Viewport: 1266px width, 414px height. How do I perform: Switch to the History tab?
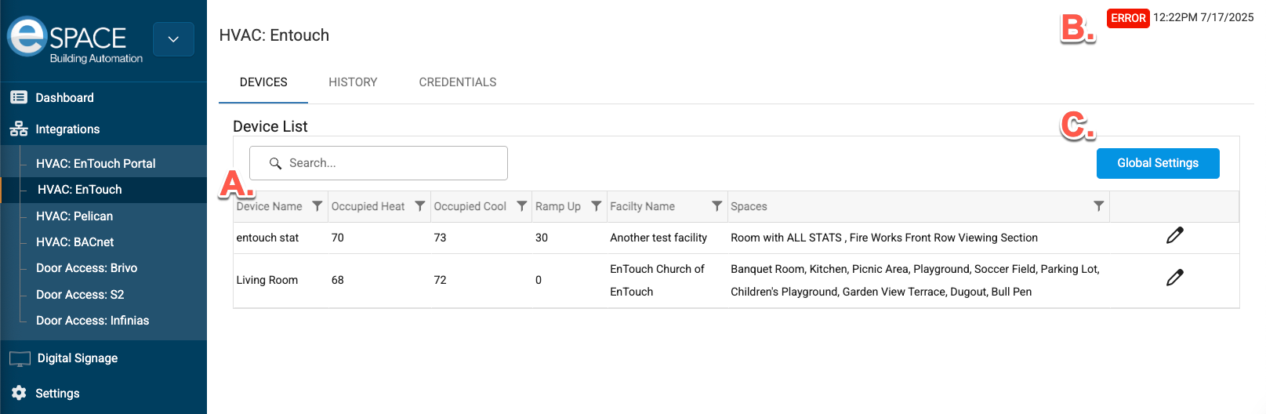[x=353, y=82]
